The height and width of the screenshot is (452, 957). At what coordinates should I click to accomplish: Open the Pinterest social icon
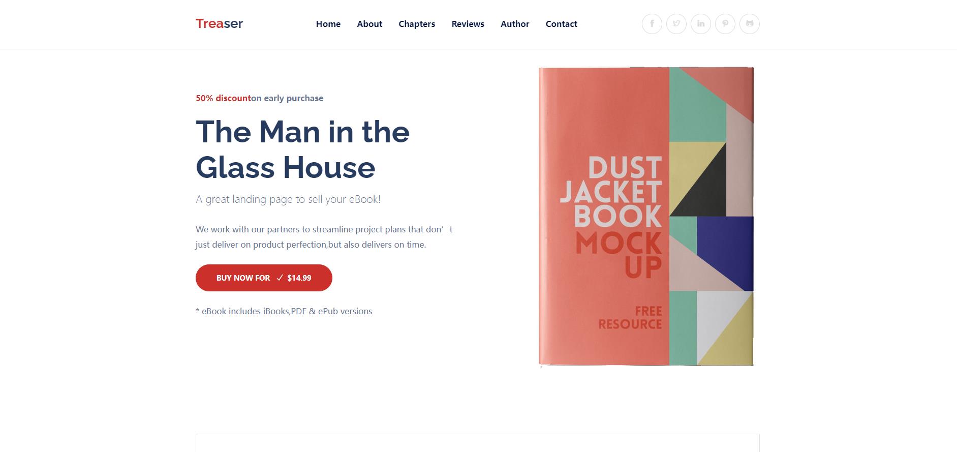[x=725, y=24]
